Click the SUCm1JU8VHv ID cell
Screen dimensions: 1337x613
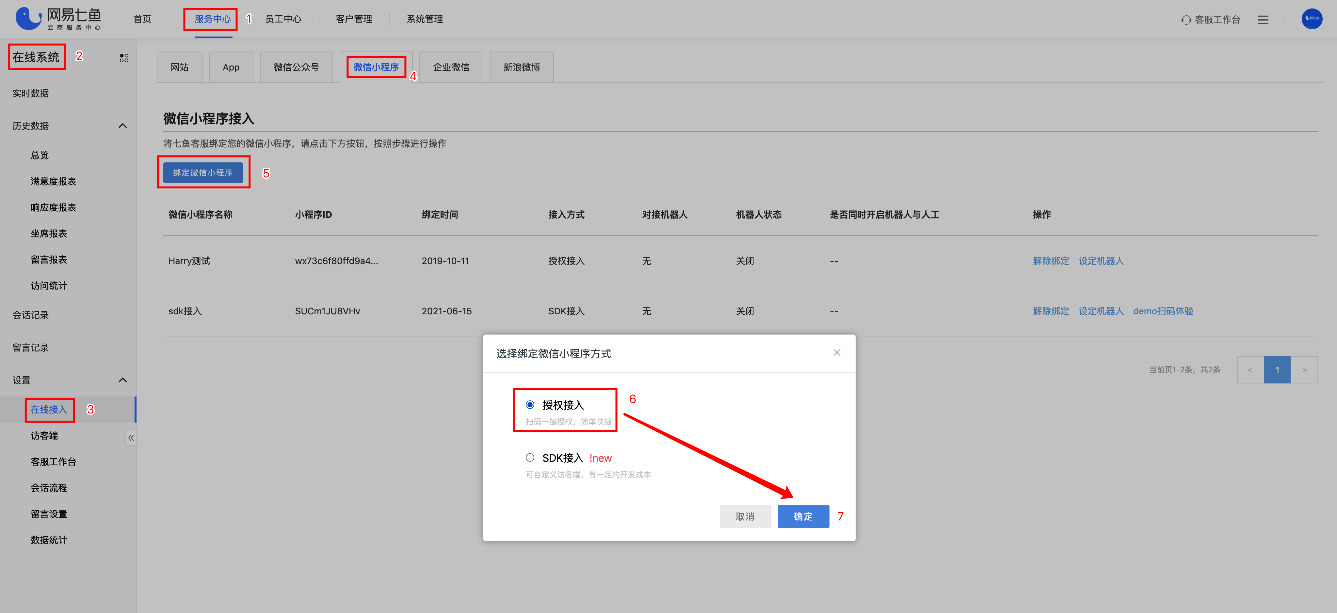[328, 311]
